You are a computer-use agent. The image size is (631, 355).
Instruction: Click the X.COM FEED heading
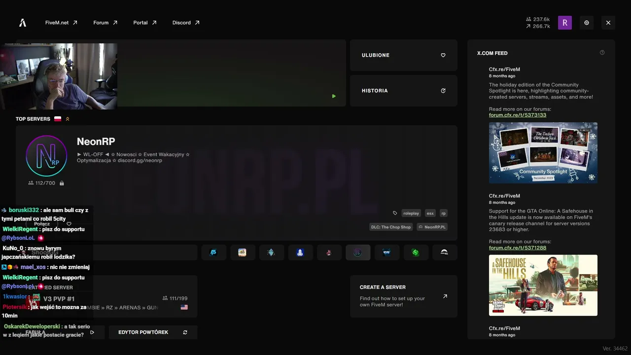click(x=492, y=53)
